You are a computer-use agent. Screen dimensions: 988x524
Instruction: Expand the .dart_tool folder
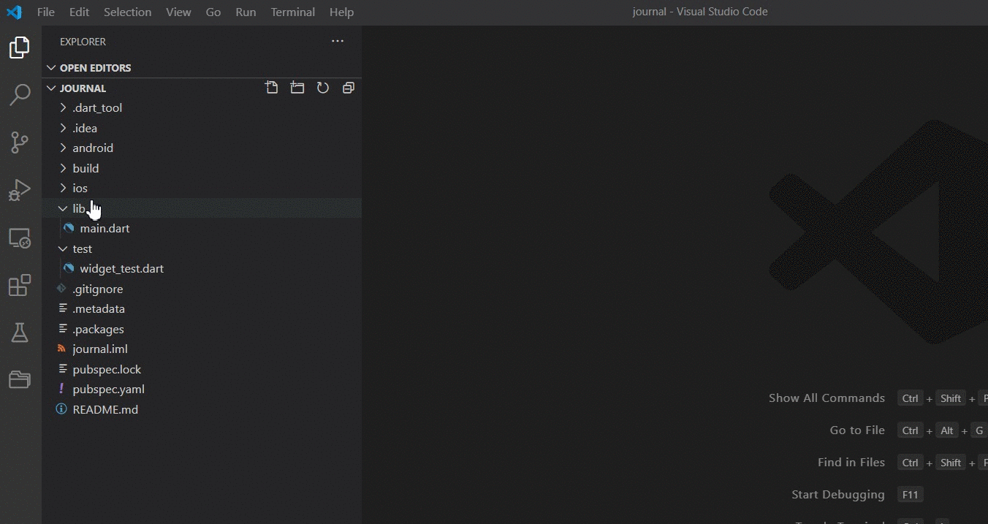point(63,107)
